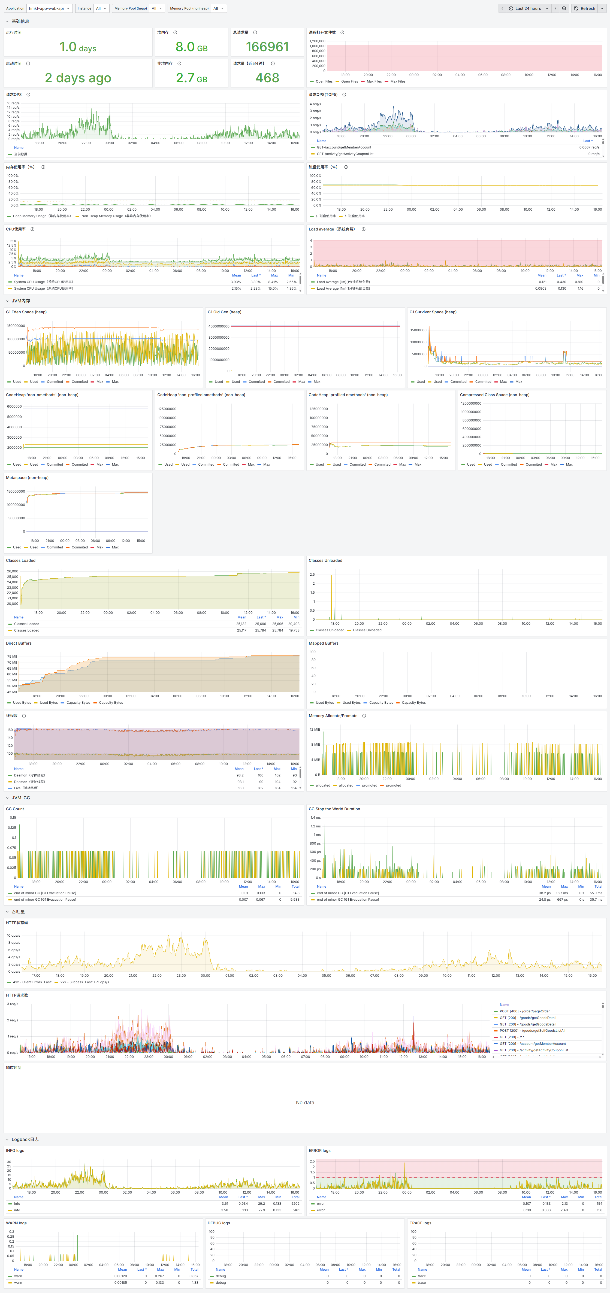The height and width of the screenshot is (1293, 610).
Task: Sort GC Count legend by Total column
Action: (x=295, y=887)
